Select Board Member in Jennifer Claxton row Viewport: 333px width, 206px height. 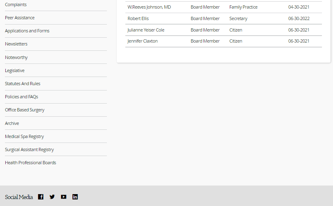(205, 41)
